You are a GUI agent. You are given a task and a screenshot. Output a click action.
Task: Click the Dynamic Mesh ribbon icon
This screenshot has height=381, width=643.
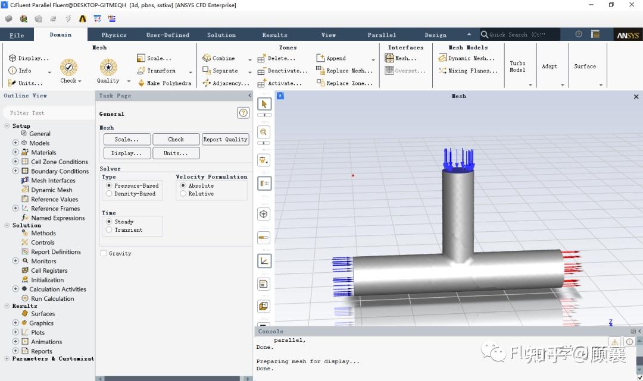(x=442, y=58)
